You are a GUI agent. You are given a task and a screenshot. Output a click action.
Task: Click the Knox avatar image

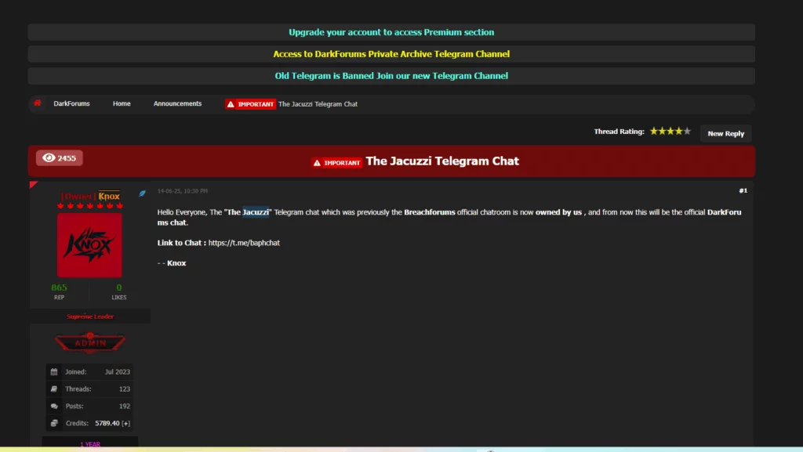[x=89, y=245]
